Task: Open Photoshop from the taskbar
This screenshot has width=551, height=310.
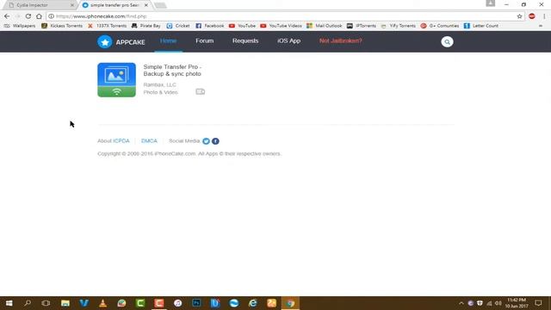Action: 196,303
